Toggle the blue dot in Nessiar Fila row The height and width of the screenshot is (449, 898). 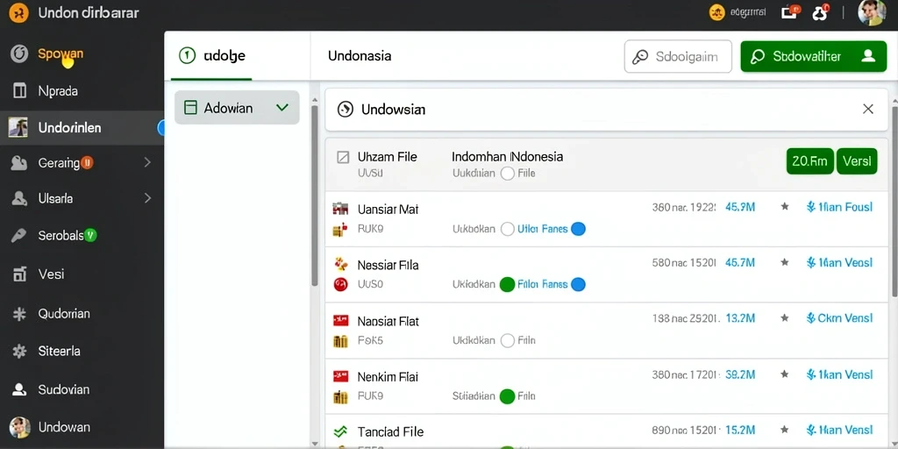click(579, 284)
